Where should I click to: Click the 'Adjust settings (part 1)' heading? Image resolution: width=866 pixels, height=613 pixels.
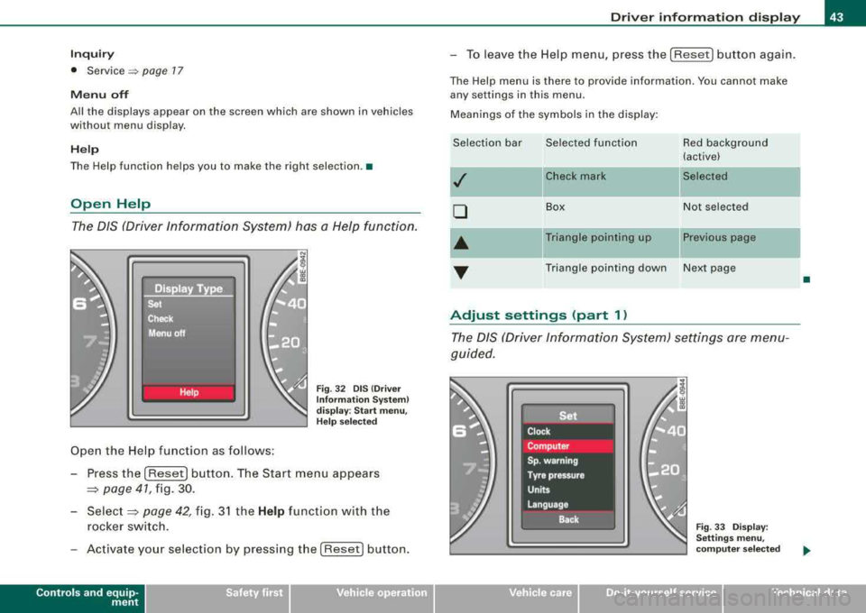pos(539,315)
